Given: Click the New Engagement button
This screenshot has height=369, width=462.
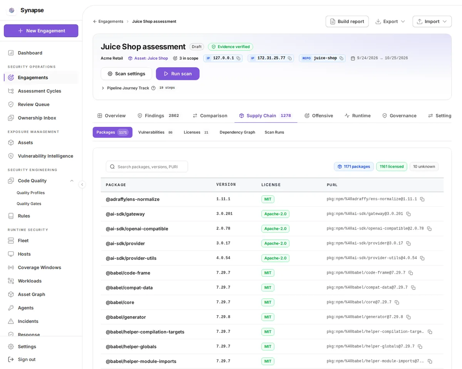Looking at the screenshot, I should coord(41,31).
